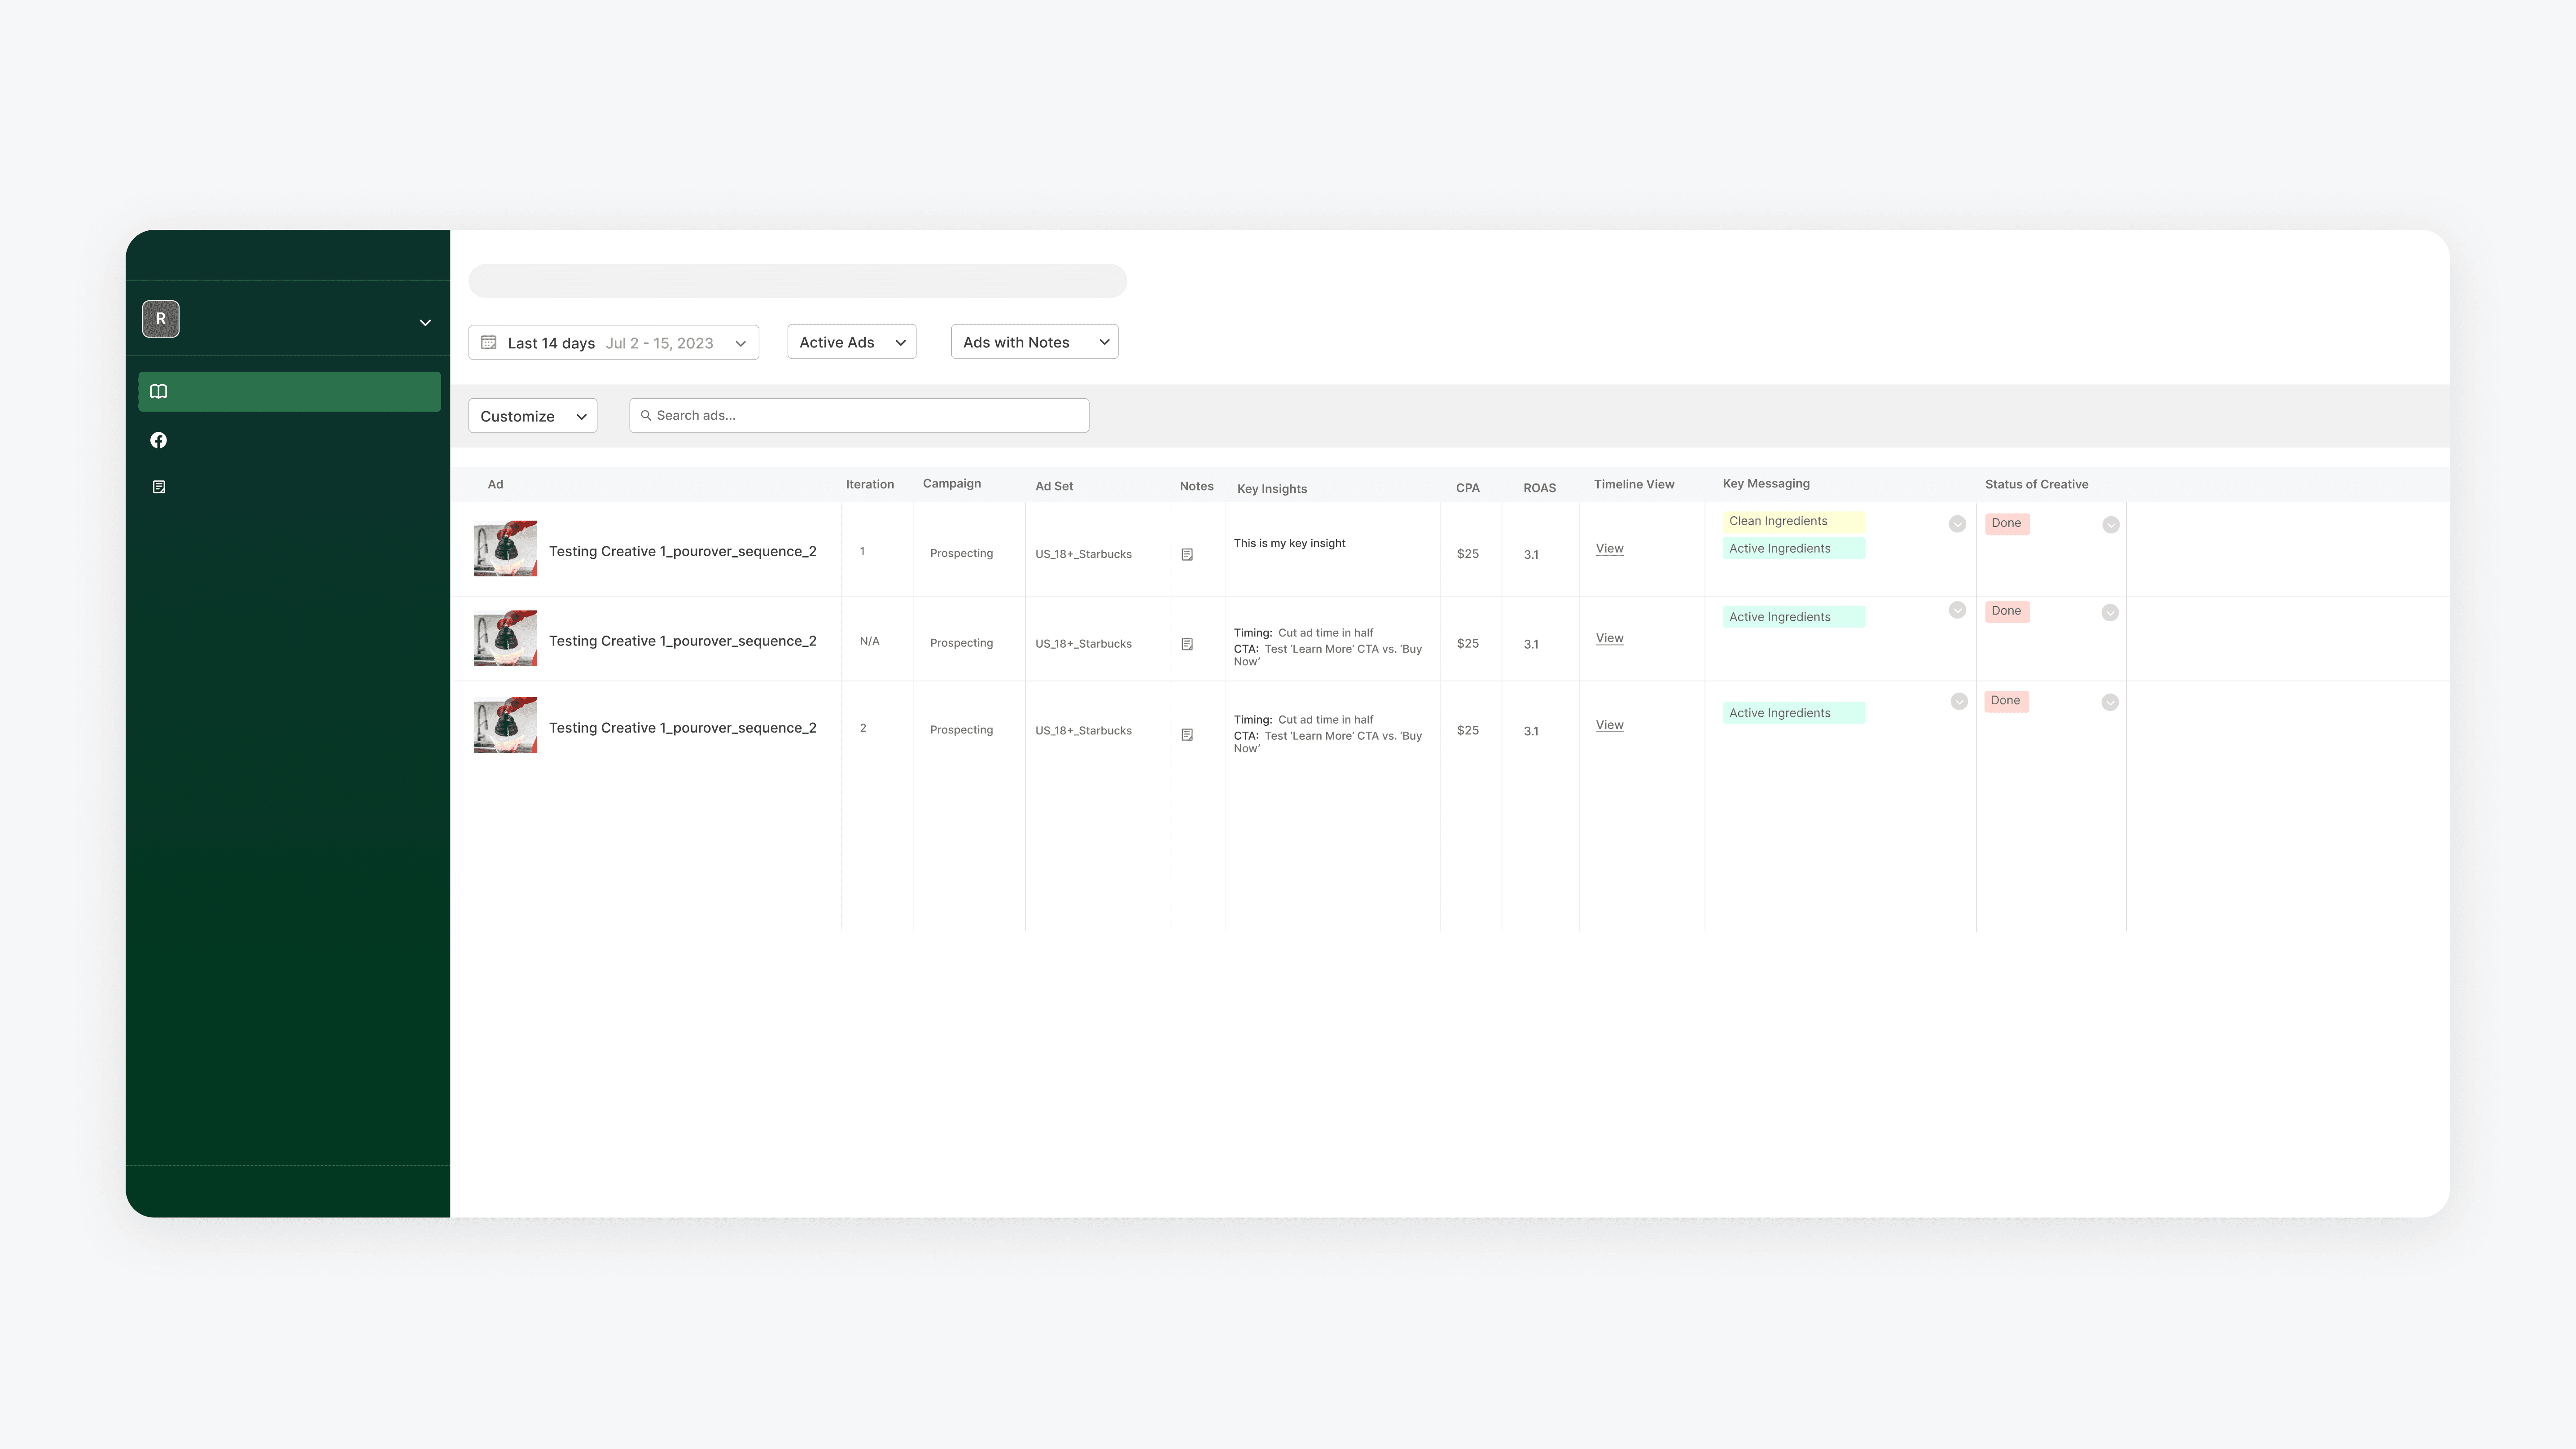The height and width of the screenshot is (1449, 2576).
Task: Click the Search ads input field
Action: [860, 415]
